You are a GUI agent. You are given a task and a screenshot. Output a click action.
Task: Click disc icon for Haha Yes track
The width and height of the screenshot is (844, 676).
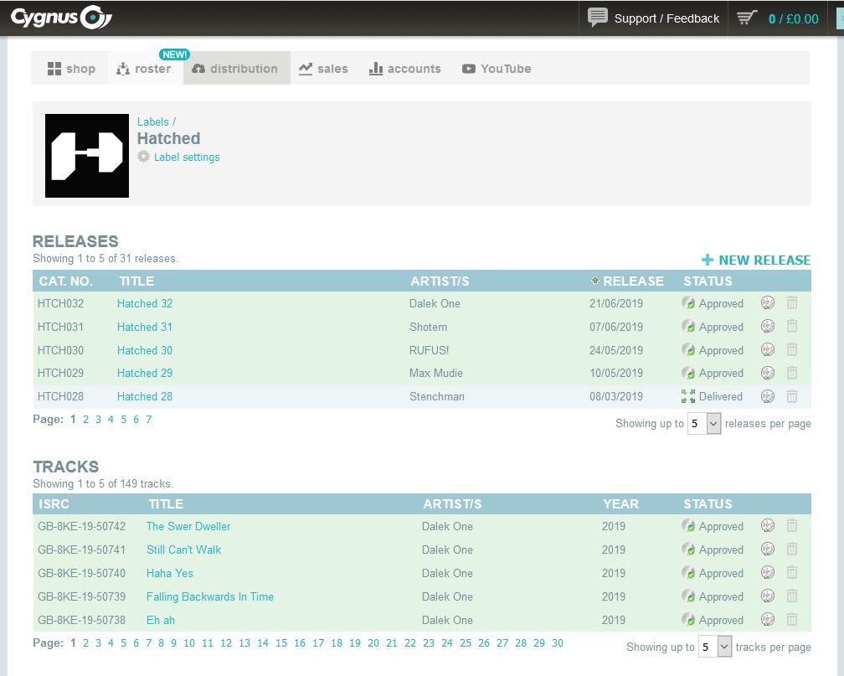[768, 573]
